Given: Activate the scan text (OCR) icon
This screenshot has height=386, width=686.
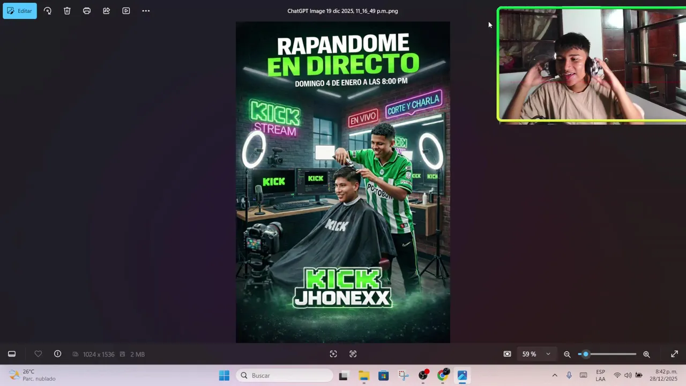Looking at the screenshot, I should 353,354.
